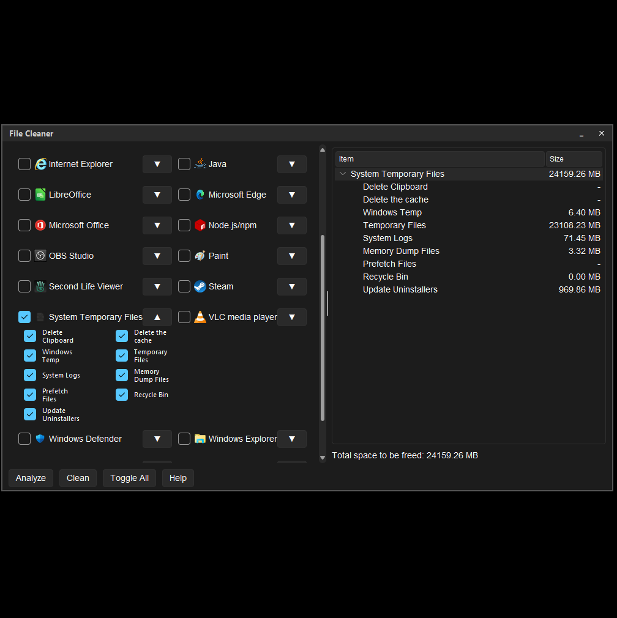
Task: Expand Paint options arrow
Action: coord(292,256)
